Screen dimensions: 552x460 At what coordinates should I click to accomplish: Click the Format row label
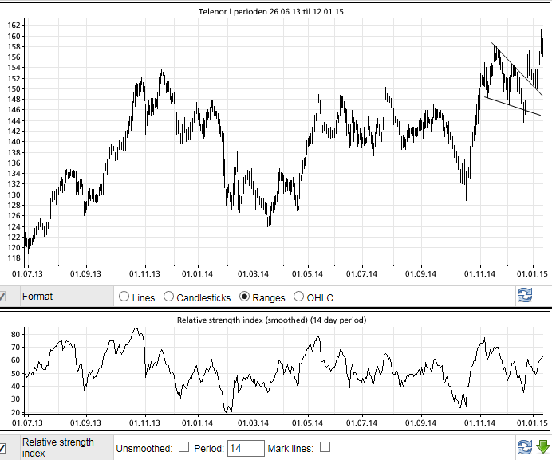click(x=37, y=297)
